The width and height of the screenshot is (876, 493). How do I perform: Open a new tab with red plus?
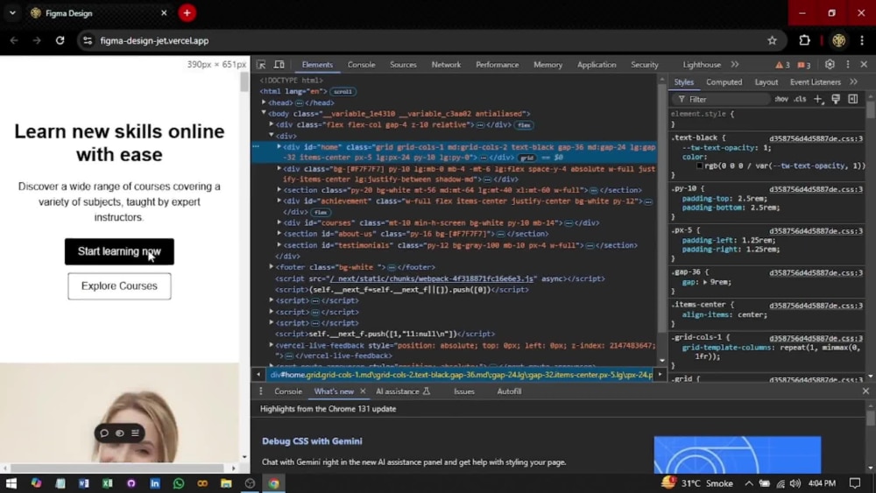187,13
